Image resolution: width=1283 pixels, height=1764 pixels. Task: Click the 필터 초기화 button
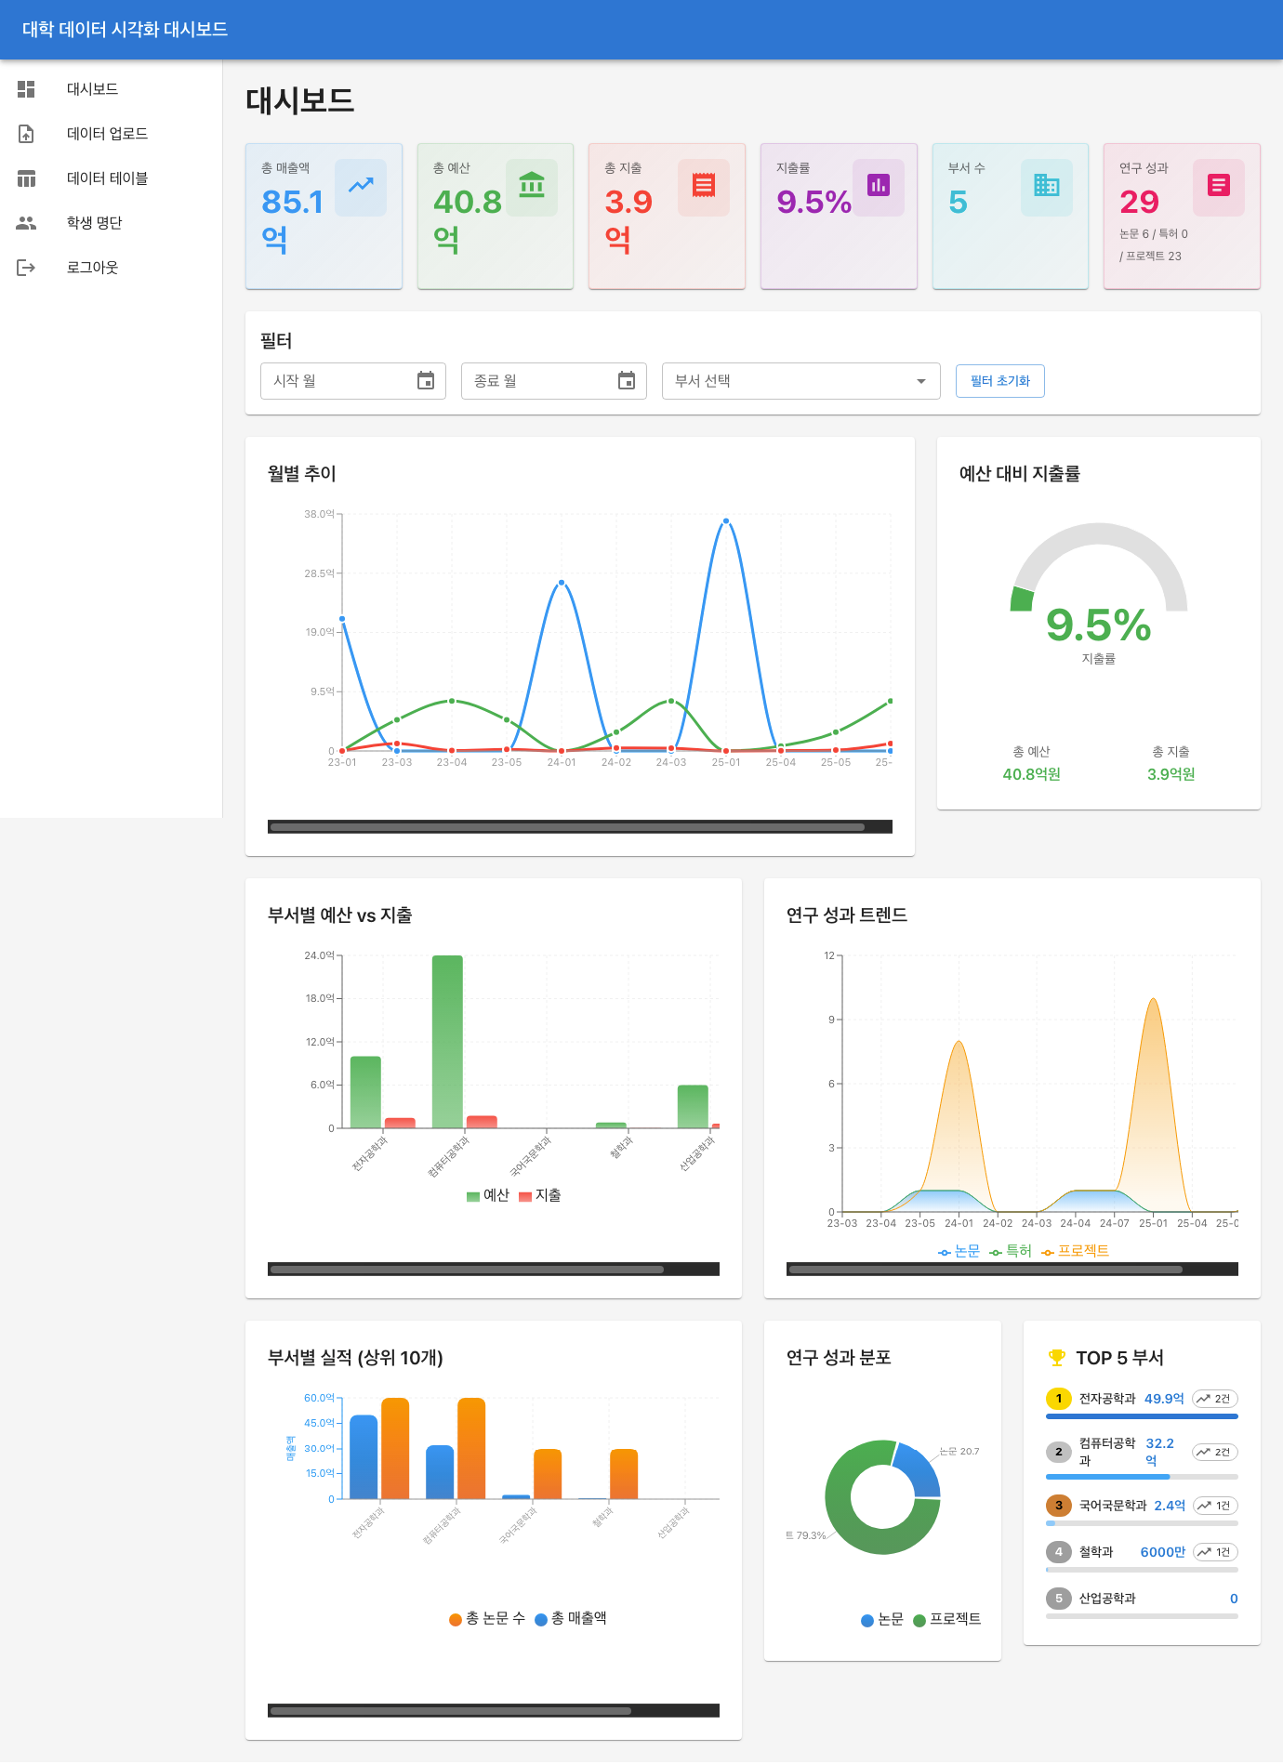tap(1000, 381)
